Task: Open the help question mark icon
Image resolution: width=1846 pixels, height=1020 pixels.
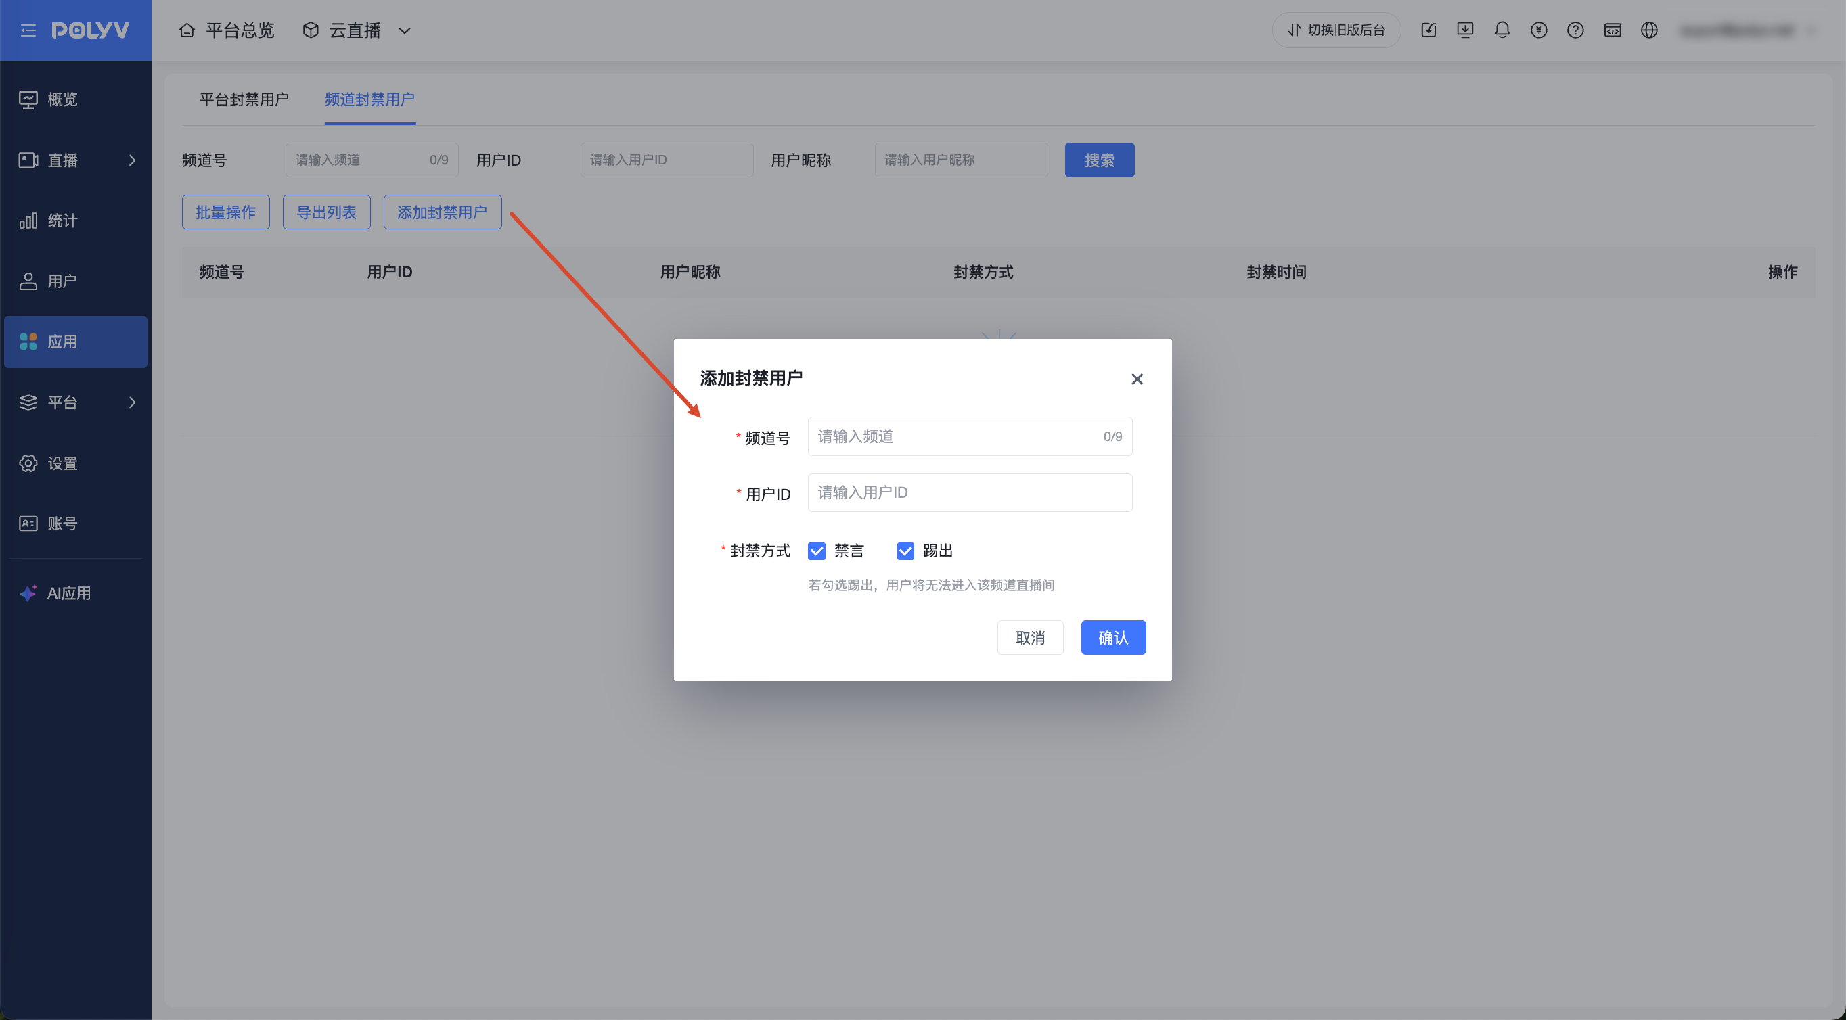Action: tap(1575, 30)
